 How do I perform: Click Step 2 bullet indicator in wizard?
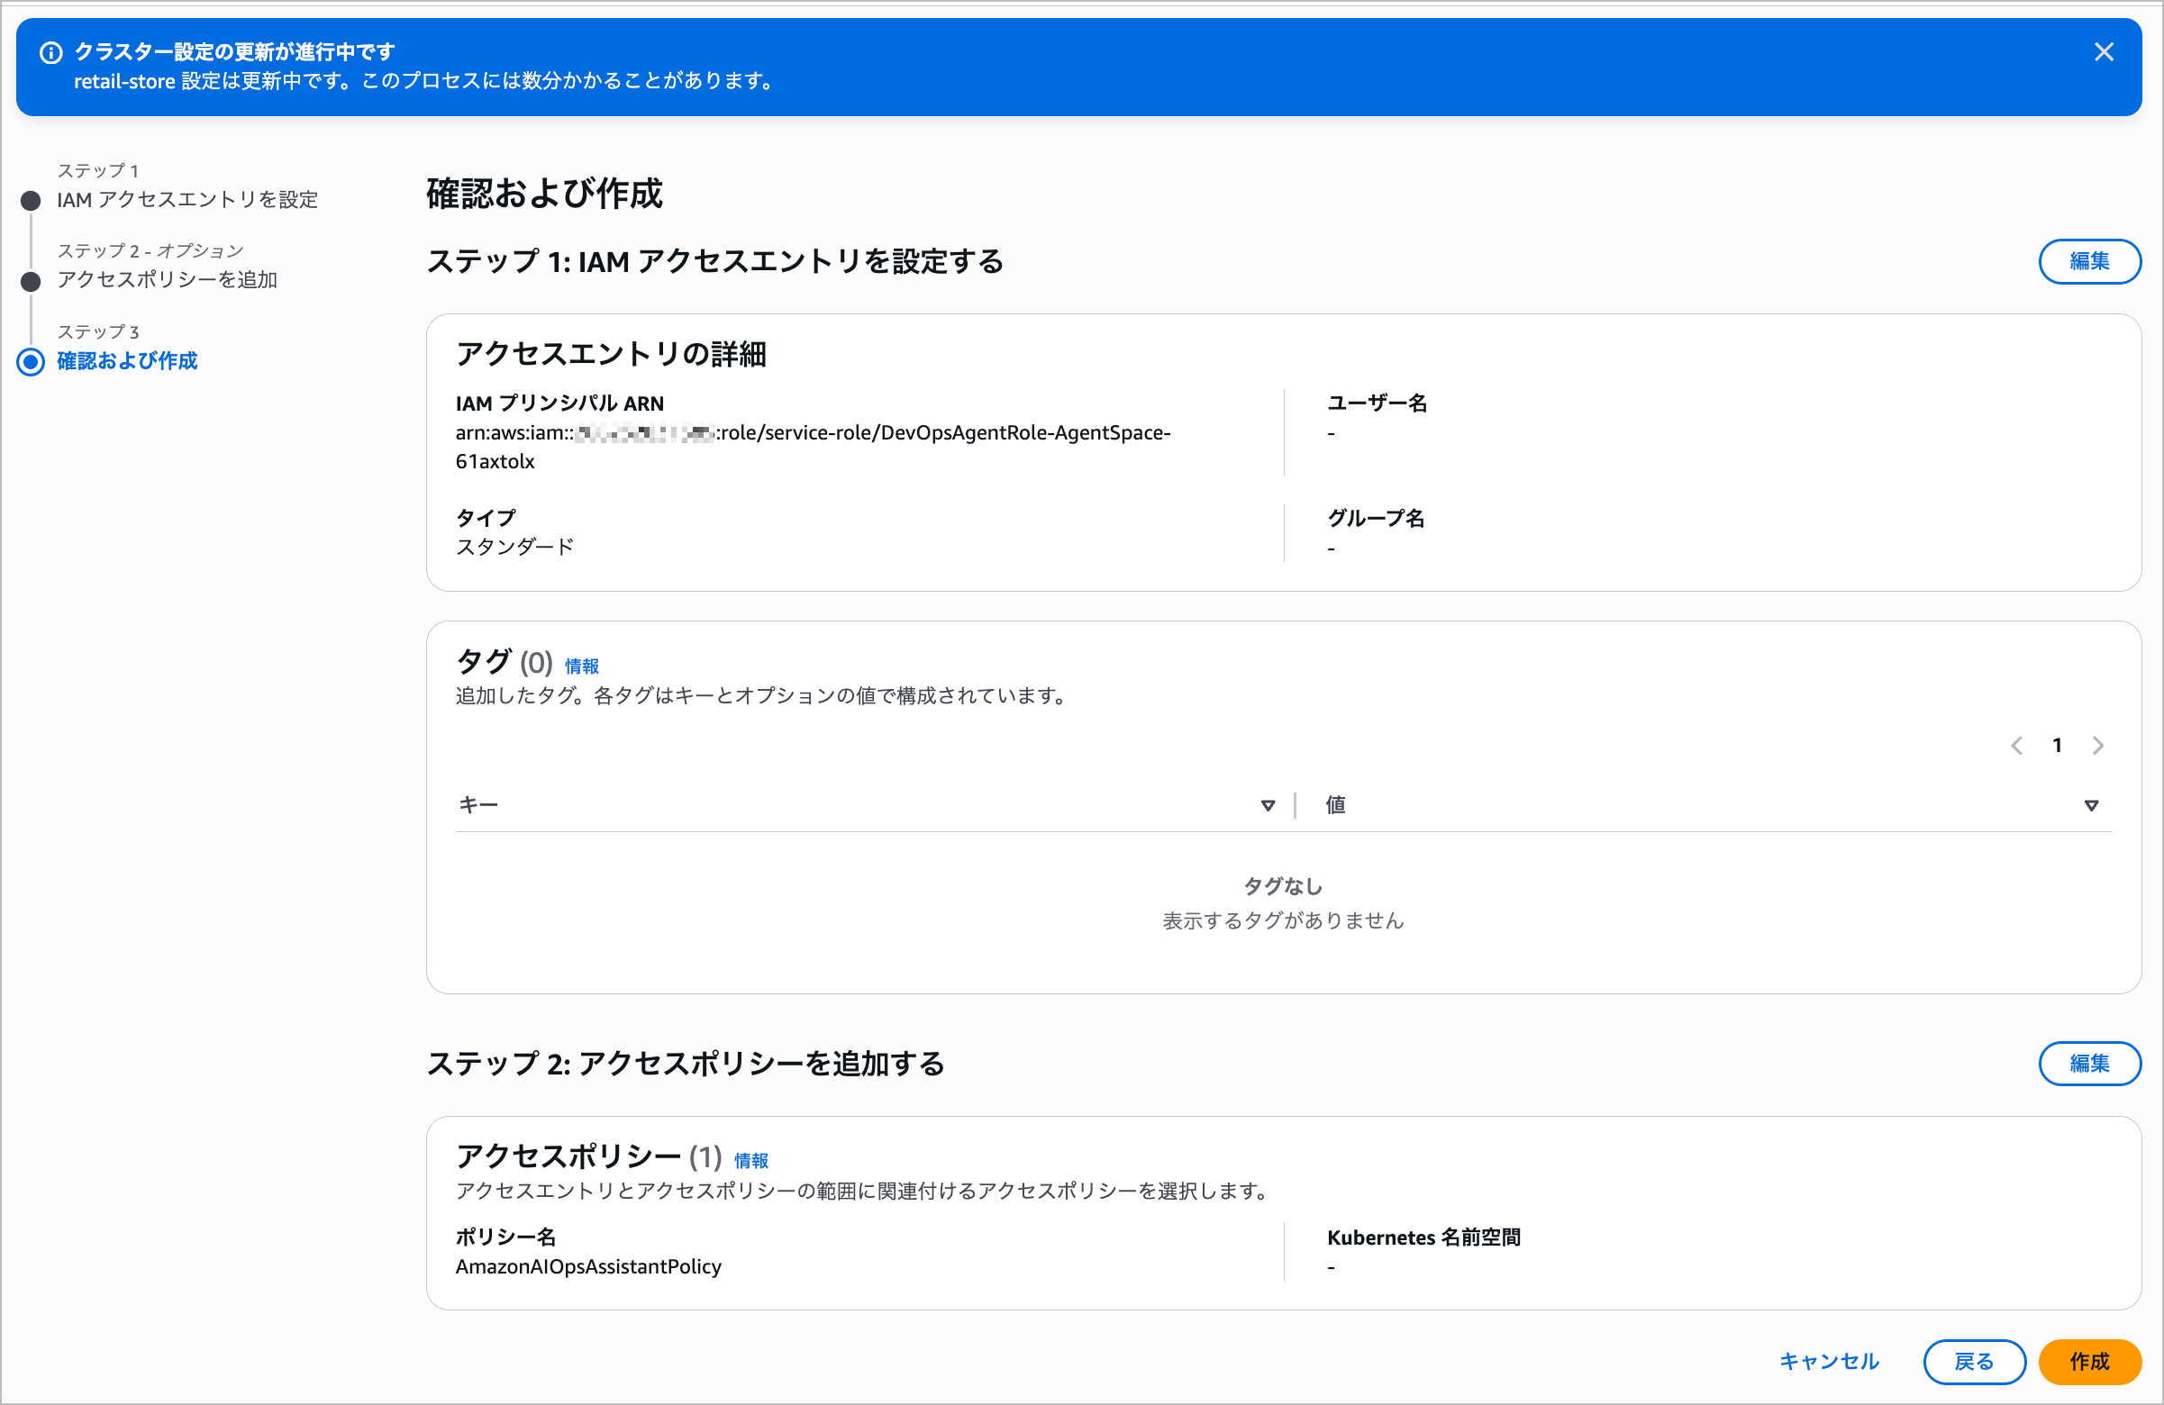tap(31, 281)
